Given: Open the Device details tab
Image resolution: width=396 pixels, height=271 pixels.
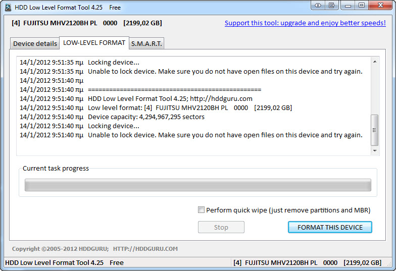Looking at the screenshot, I should [35, 43].
